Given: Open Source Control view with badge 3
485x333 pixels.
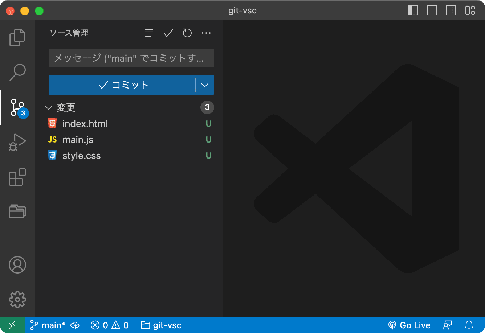Looking at the screenshot, I should (17, 107).
